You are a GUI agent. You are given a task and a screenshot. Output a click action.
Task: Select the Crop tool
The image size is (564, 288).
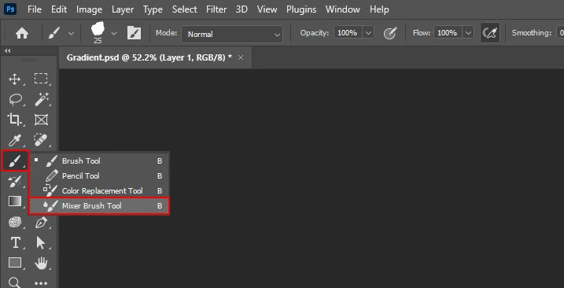click(x=14, y=120)
